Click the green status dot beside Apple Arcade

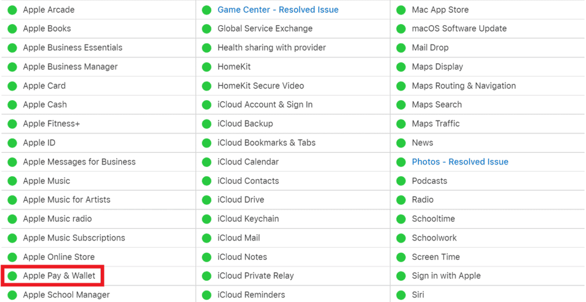tap(12, 10)
